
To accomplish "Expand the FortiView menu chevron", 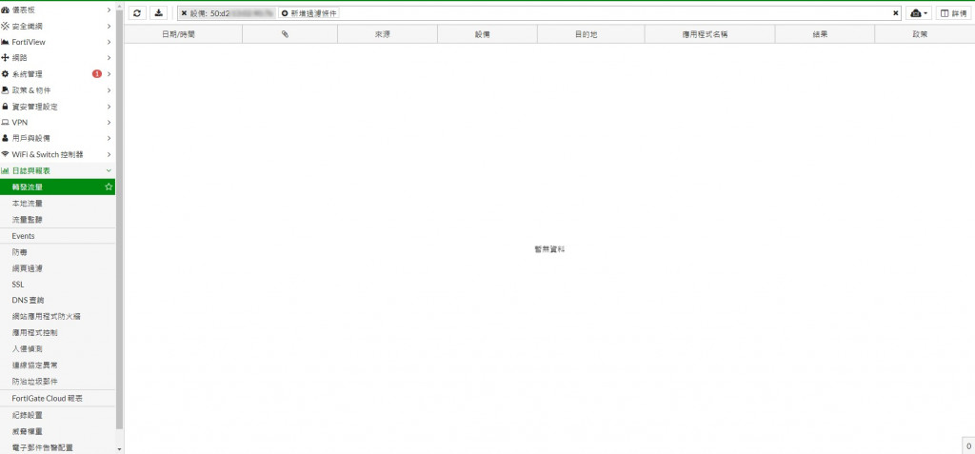I will (109, 42).
